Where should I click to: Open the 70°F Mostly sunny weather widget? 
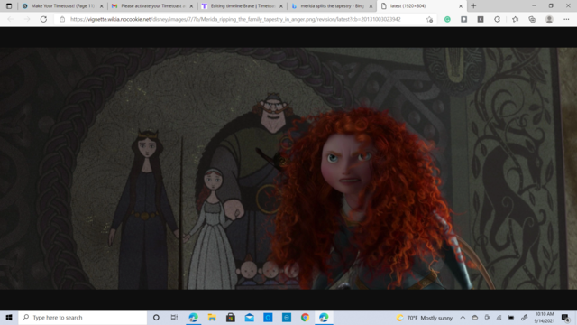pyautogui.click(x=425, y=318)
